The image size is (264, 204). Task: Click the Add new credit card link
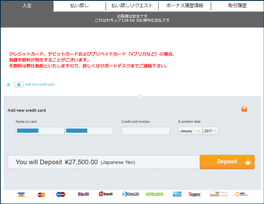[40, 84]
